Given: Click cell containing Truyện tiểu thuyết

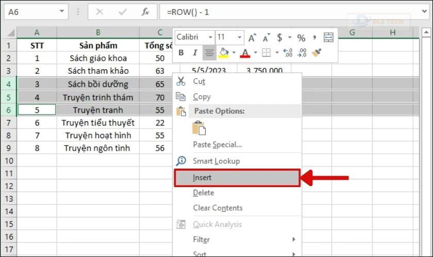Looking at the screenshot, I should coord(98,122).
